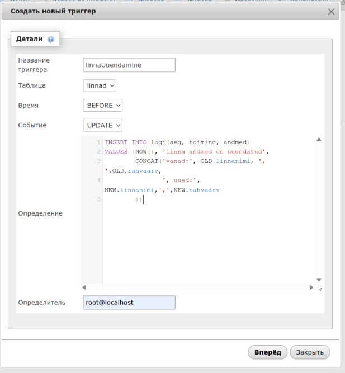The width and height of the screenshot is (345, 373).
Task: Click the help icon next to Детали
Action: (51, 39)
